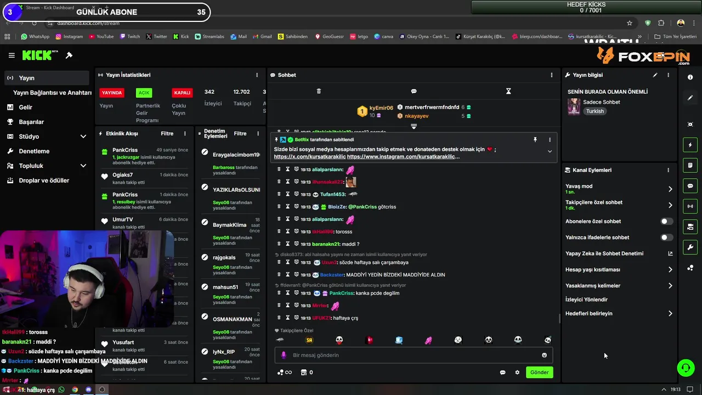
Task: Click the Turkish language tag
Action: 595,111
